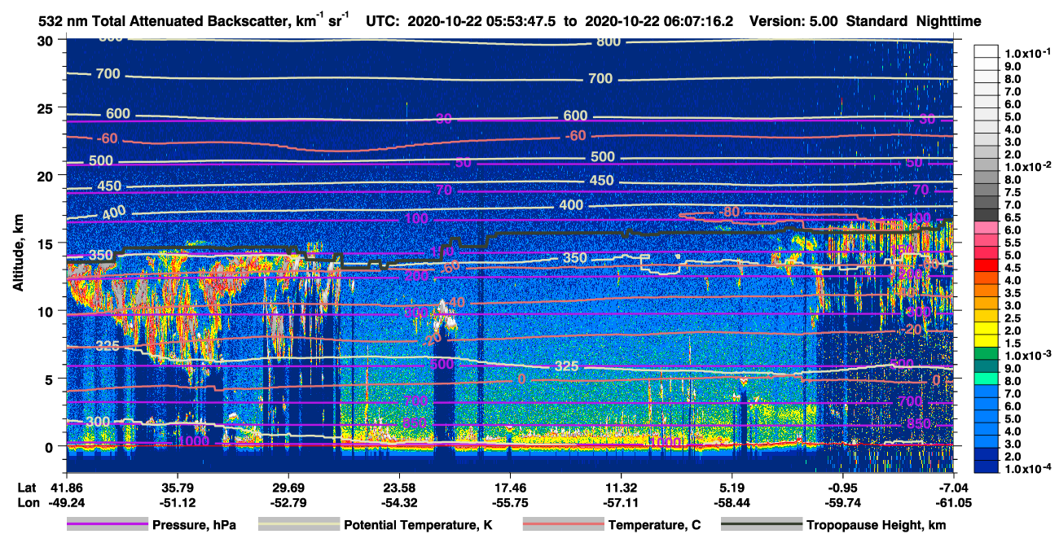Click the salmon Temperature legend line sample
Viewport: 1059px width, 543px height.
coord(563,525)
